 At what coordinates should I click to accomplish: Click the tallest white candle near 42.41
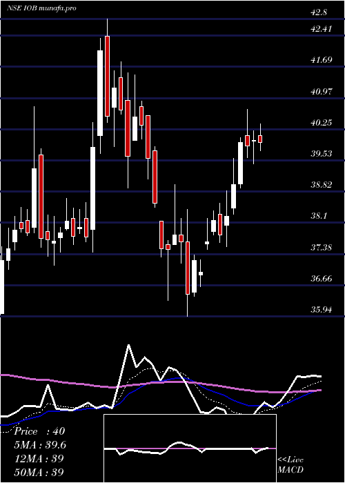click(x=100, y=93)
